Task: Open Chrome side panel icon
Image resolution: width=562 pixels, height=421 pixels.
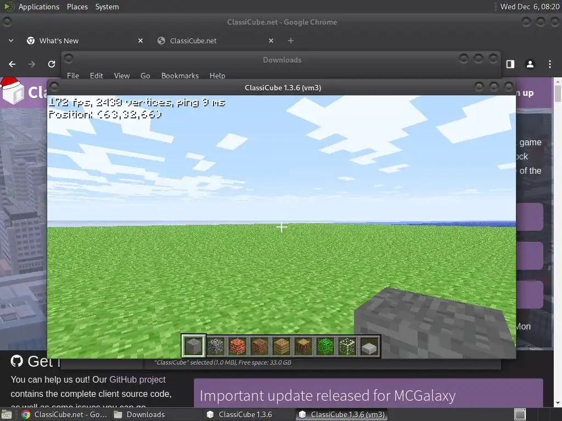Action: 510,64
